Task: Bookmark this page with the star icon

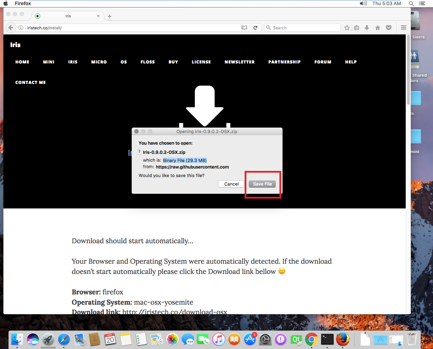Action: coord(347,28)
